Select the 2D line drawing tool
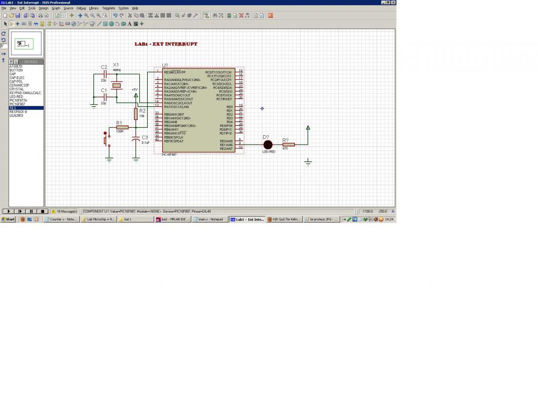This screenshot has height=404, width=538. [99, 24]
